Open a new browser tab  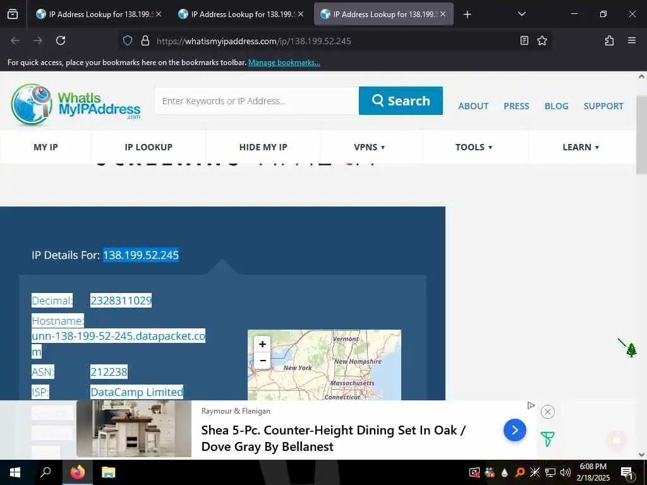[x=467, y=15]
